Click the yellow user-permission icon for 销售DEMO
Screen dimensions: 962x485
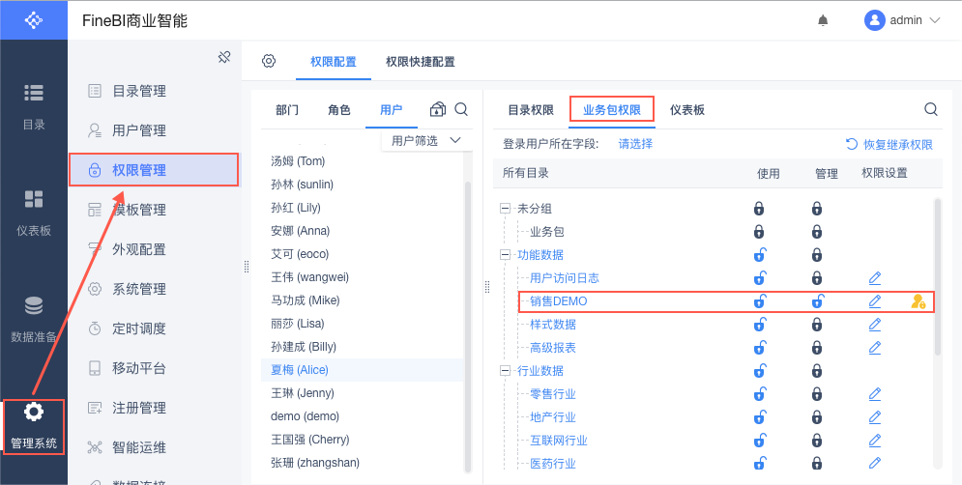[918, 301]
